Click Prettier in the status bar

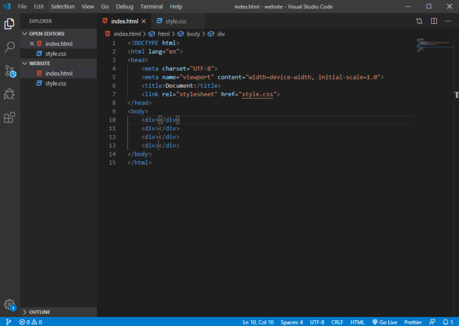pyautogui.click(x=412, y=322)
